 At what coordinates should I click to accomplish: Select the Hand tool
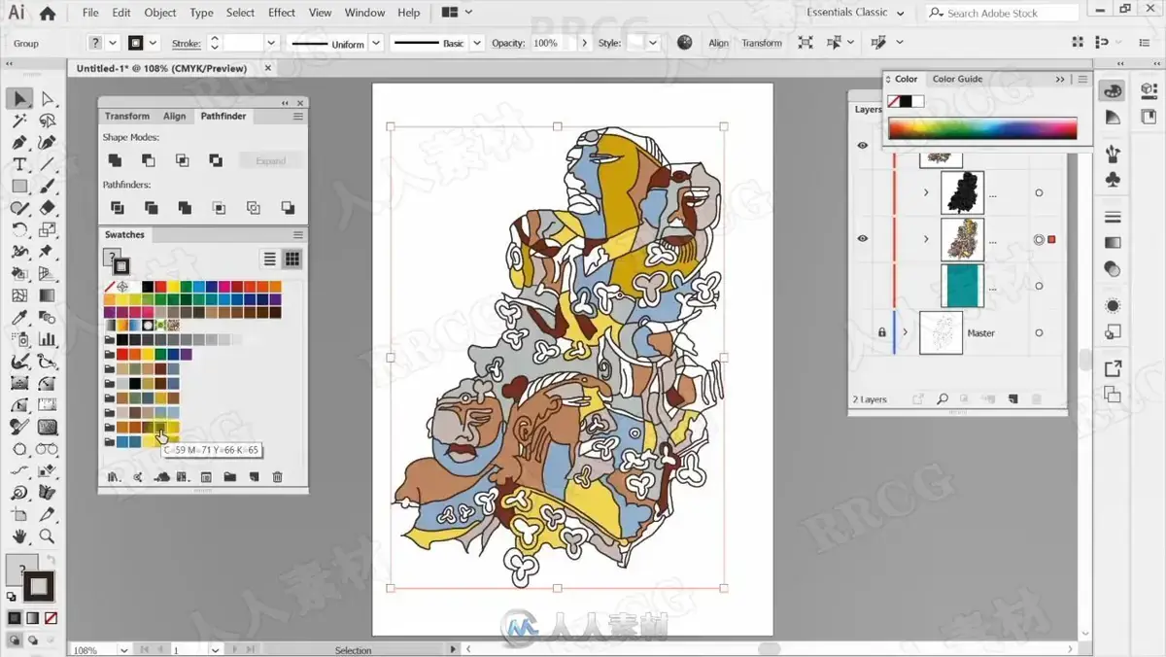coord(19,536)
